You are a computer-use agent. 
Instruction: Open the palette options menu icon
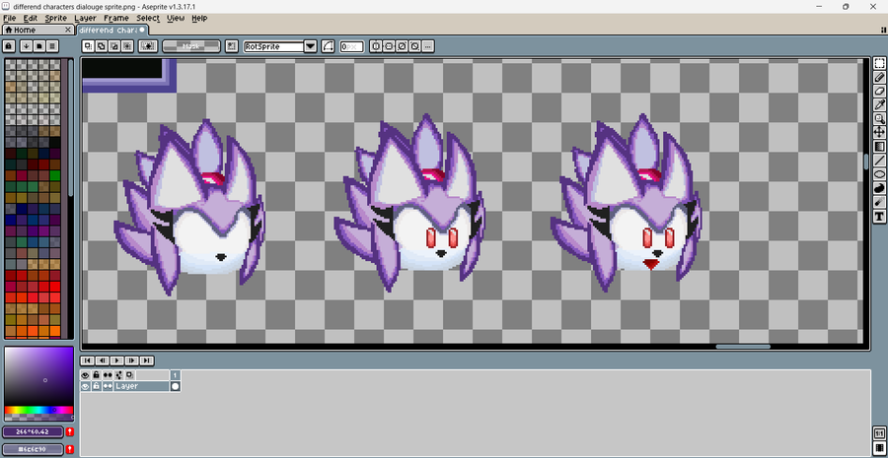(52, 45)
